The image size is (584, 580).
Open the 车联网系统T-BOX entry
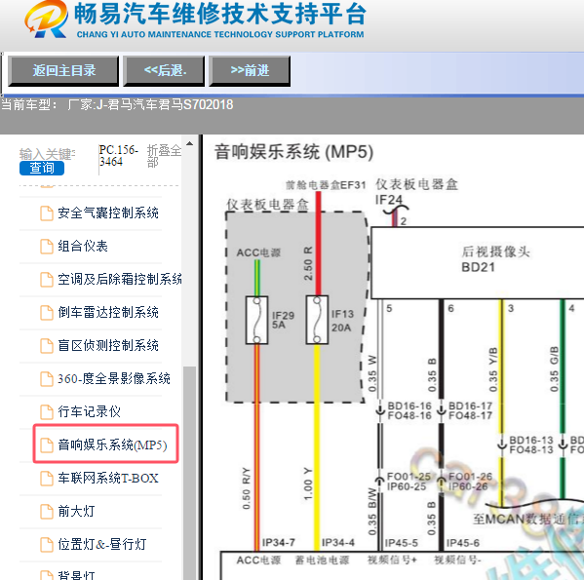click(x=108, y=478)
